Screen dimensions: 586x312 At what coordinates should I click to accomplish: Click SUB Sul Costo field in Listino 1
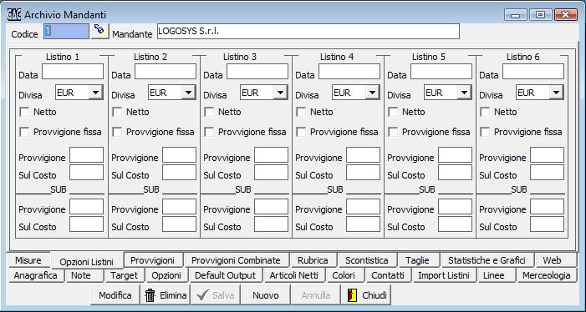86,224
